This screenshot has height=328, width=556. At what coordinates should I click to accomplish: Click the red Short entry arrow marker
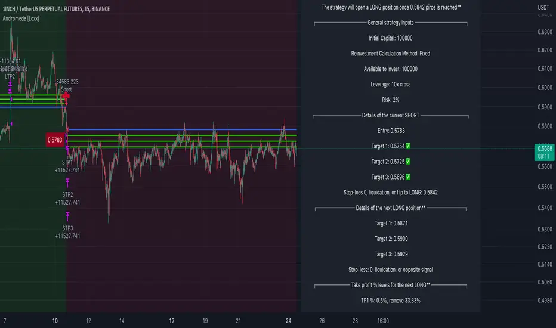(x=64, y=95)
